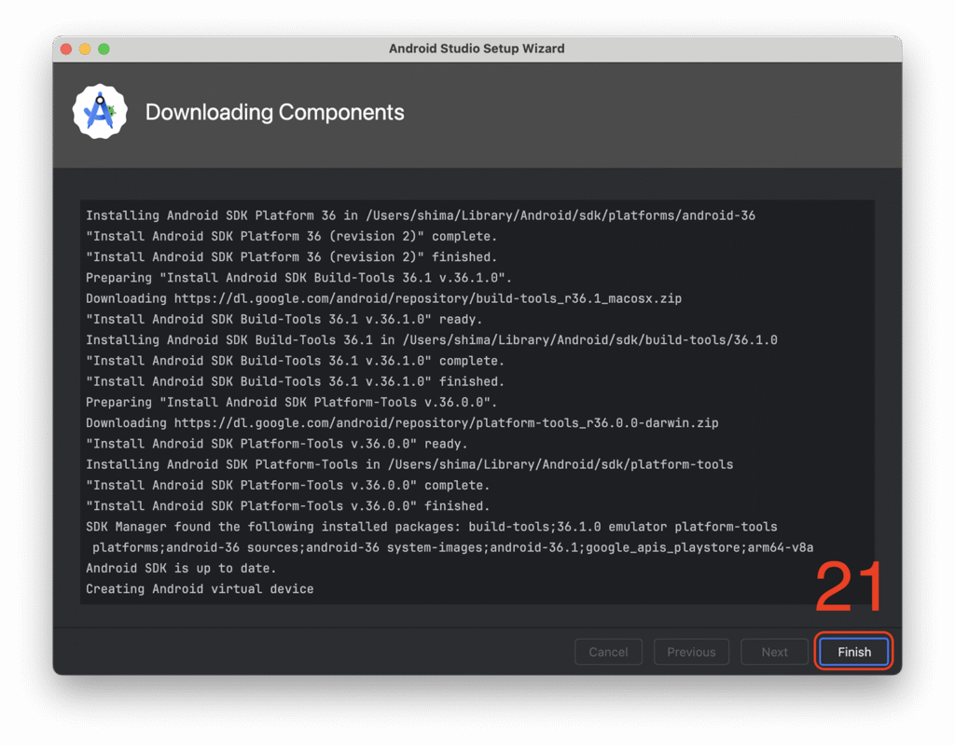Click the "Installing Android SDK Build-Tools 36.1 in" line
Screen dimensions: 955x745
click(x=431, y=340)
